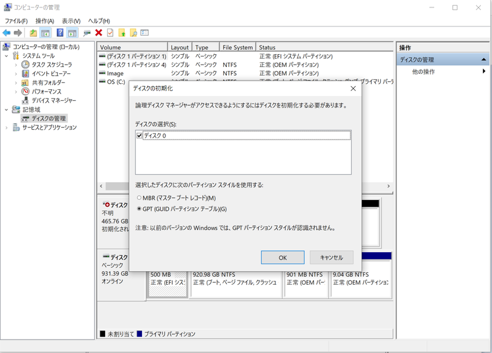Open the 操作(A) menu
492x353 pixels.
pos(44,21)
